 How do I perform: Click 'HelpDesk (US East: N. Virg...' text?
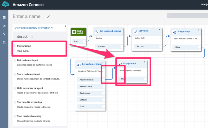coord(90,71)
